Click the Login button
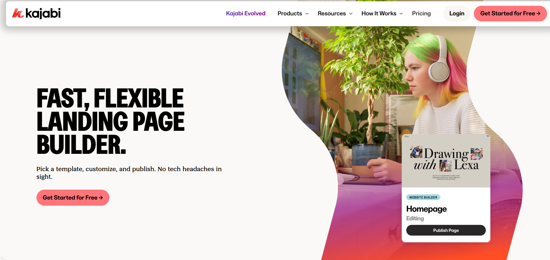The width and height of the screenshot is (550, 260). coord(457,13)
